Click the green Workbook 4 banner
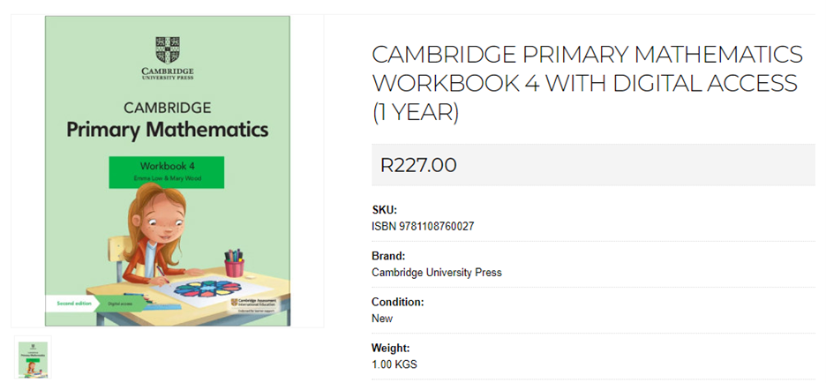This screenshot has height=383, width=826. pos(167,171)
